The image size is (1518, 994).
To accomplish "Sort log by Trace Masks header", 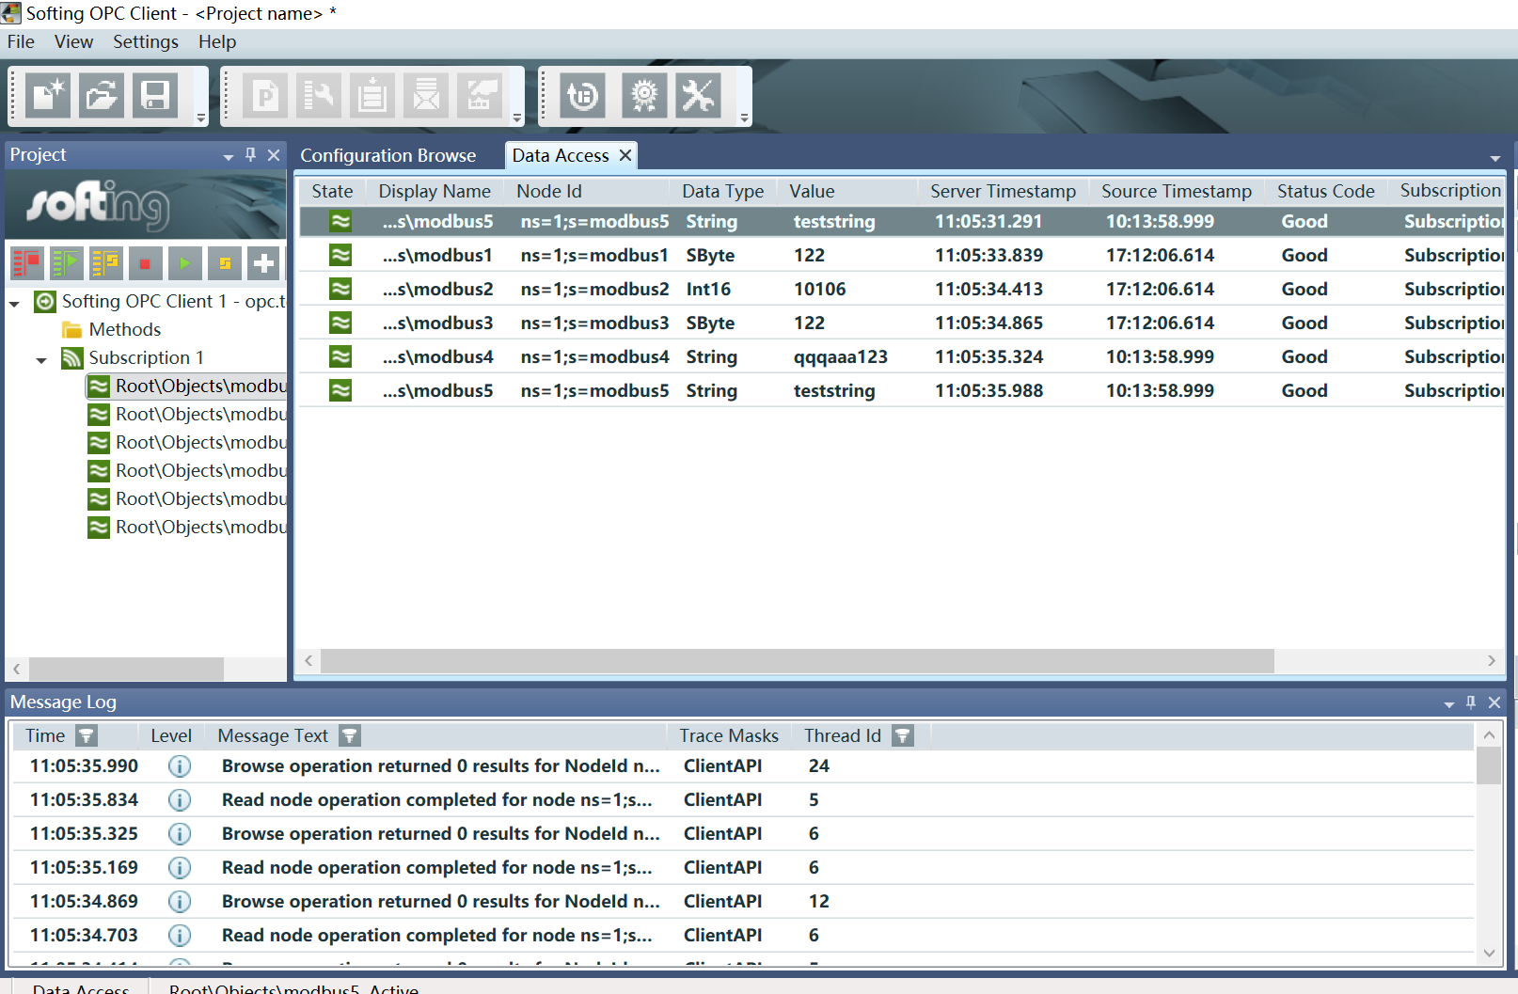I will pyautogui.click(x=729, y=735).
